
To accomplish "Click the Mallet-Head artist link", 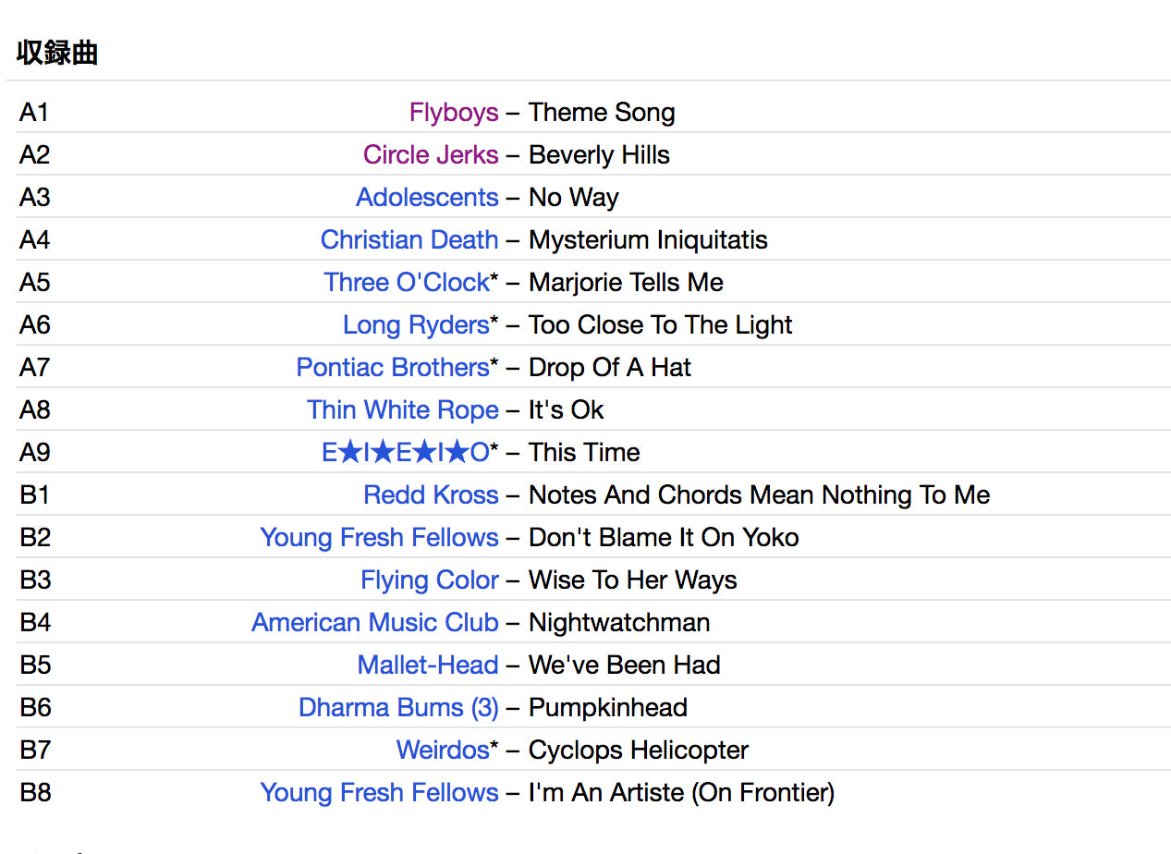I will point(428,665).
